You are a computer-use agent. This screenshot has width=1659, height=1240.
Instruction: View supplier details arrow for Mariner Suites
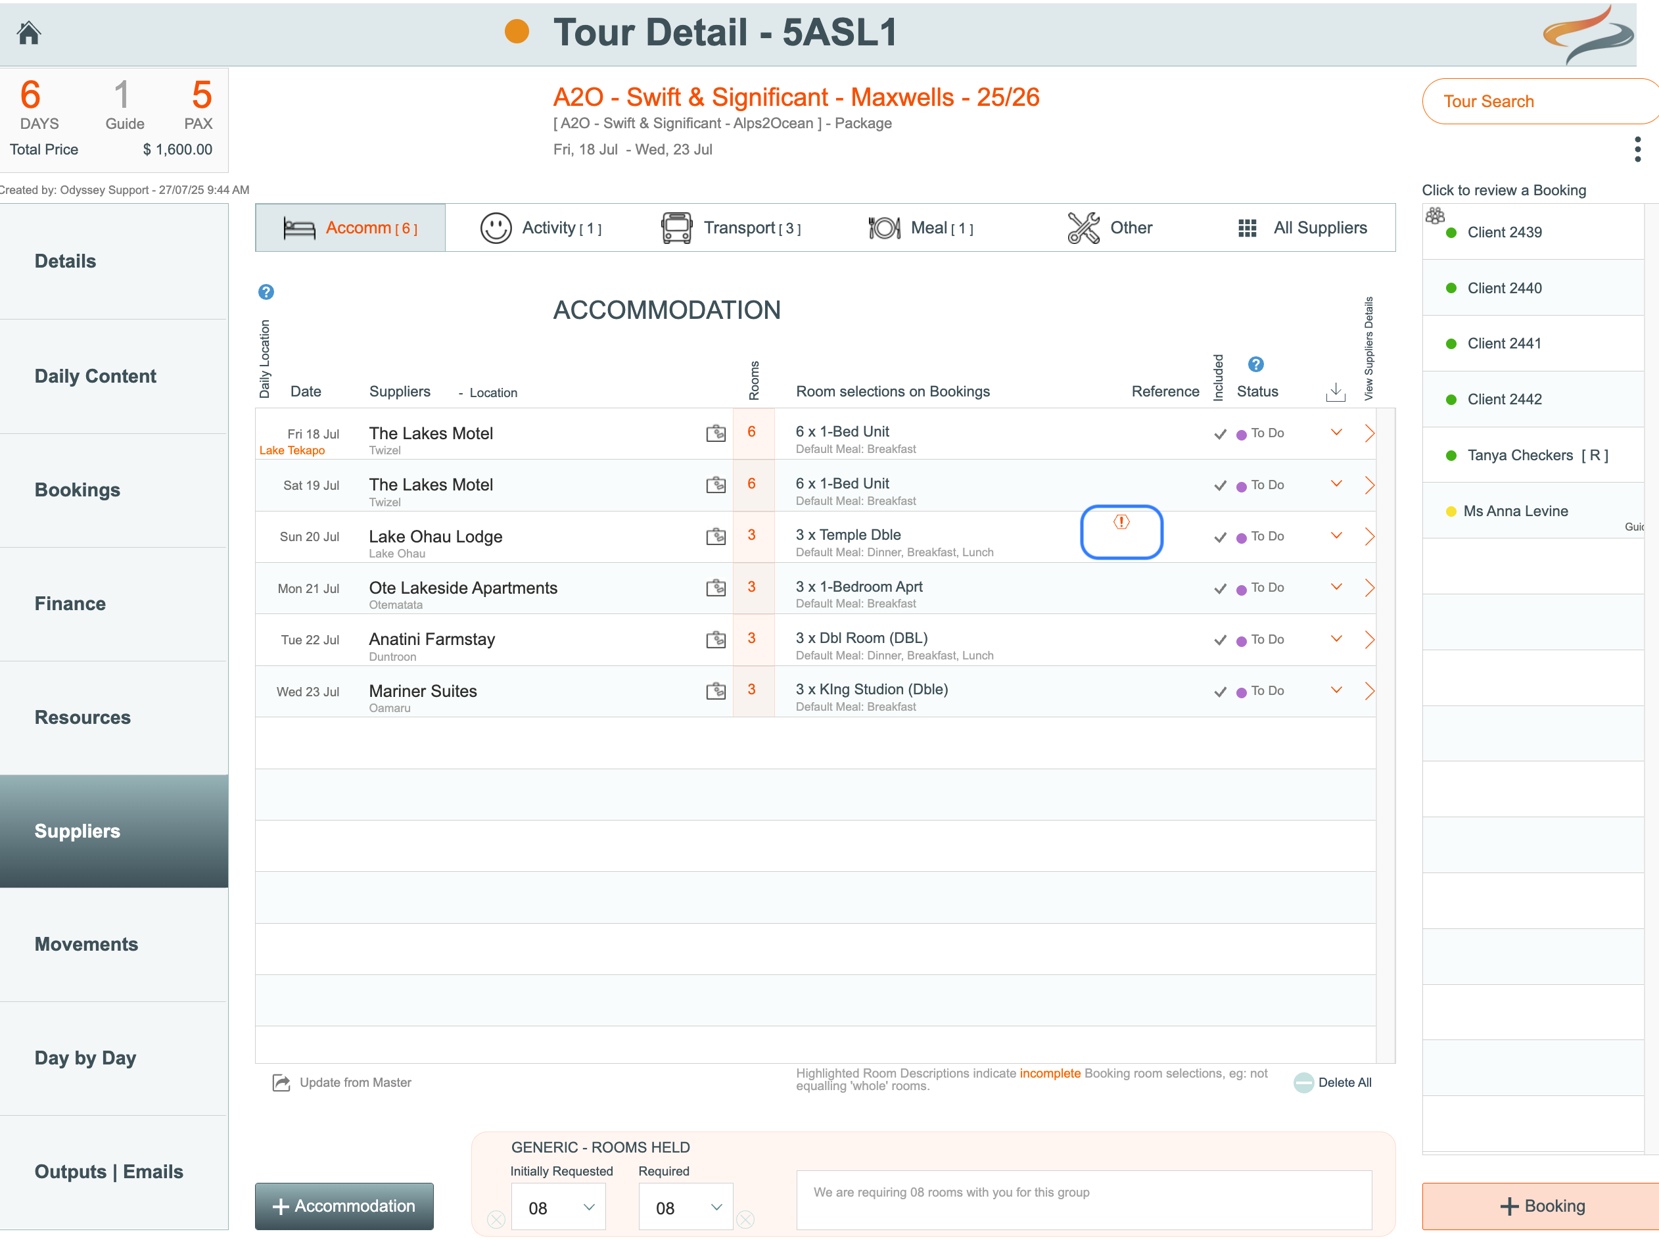1368,691
